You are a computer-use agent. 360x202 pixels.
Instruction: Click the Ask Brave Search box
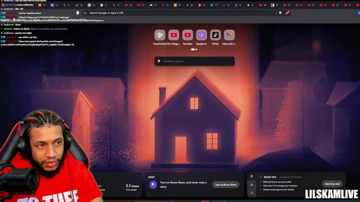[195, 61]
